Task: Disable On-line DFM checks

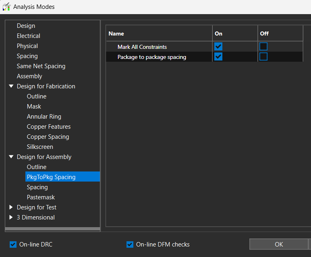Action: [130, 244]
